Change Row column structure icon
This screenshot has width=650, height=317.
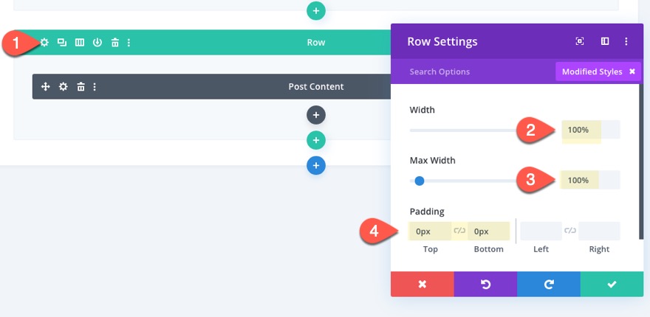[80, 43]
